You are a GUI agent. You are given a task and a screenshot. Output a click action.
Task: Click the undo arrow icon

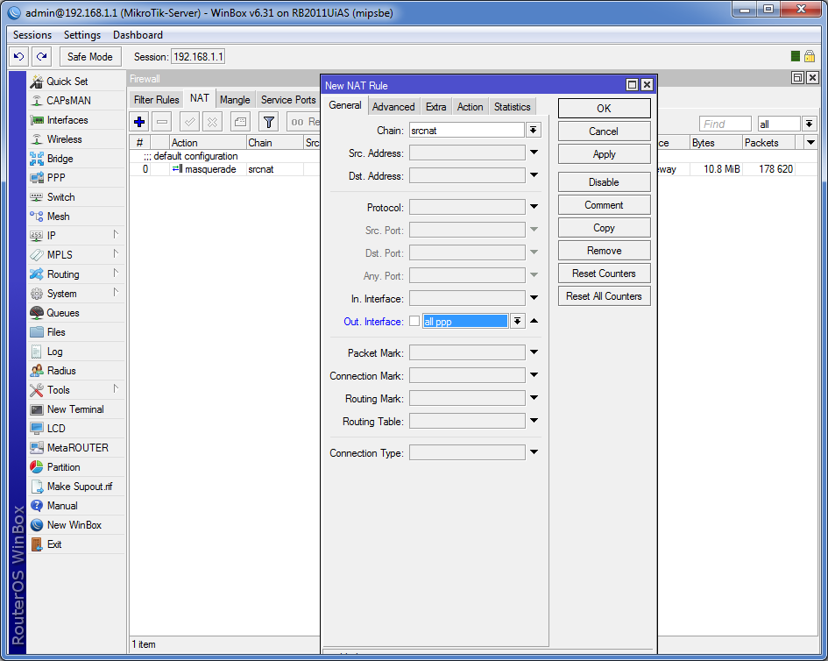pos(18,56)
